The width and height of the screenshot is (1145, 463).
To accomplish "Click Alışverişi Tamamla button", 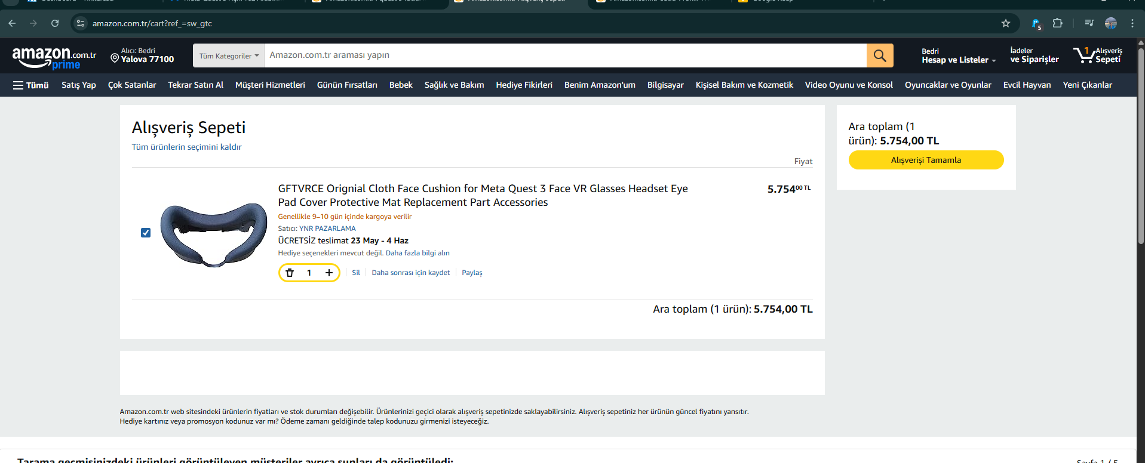I will (x=926, y=160).
